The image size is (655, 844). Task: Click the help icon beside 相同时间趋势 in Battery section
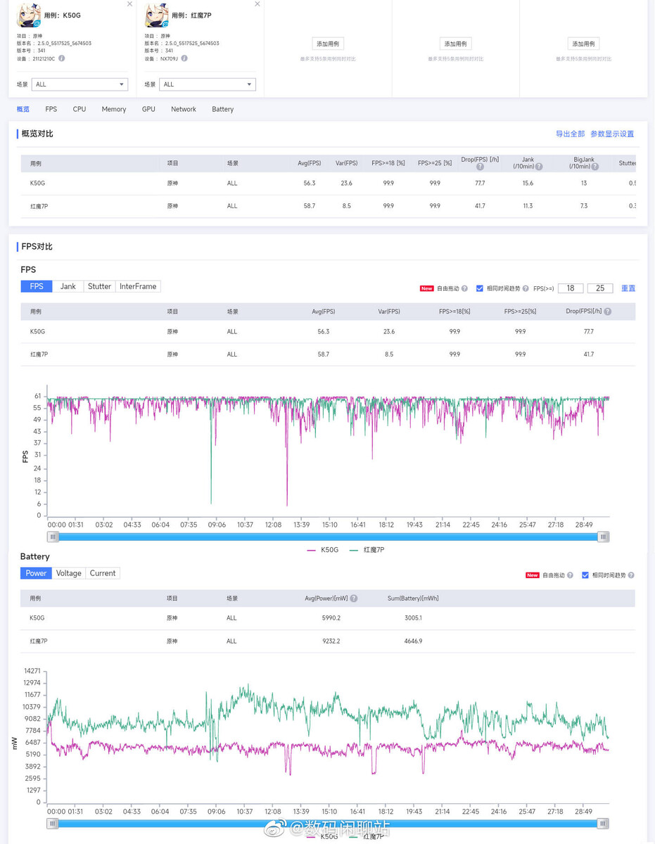[x=631, y=575]
